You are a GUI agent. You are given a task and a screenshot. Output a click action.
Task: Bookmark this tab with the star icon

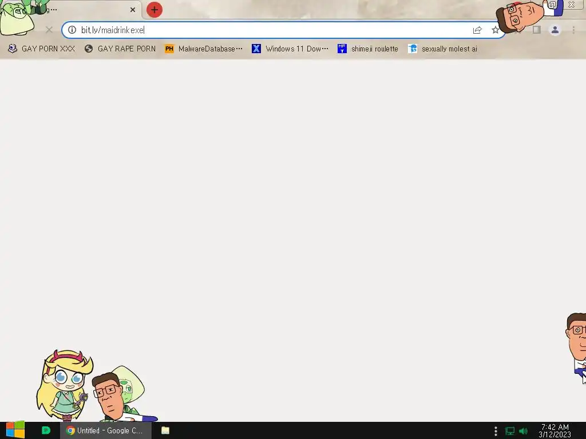tap(495, 30)
